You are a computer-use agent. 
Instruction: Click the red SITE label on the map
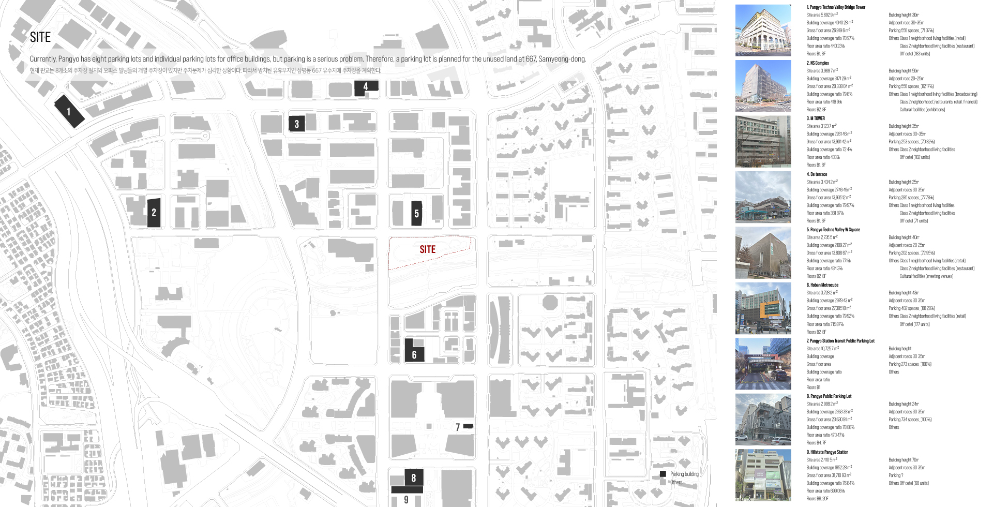tap(427, 249)
